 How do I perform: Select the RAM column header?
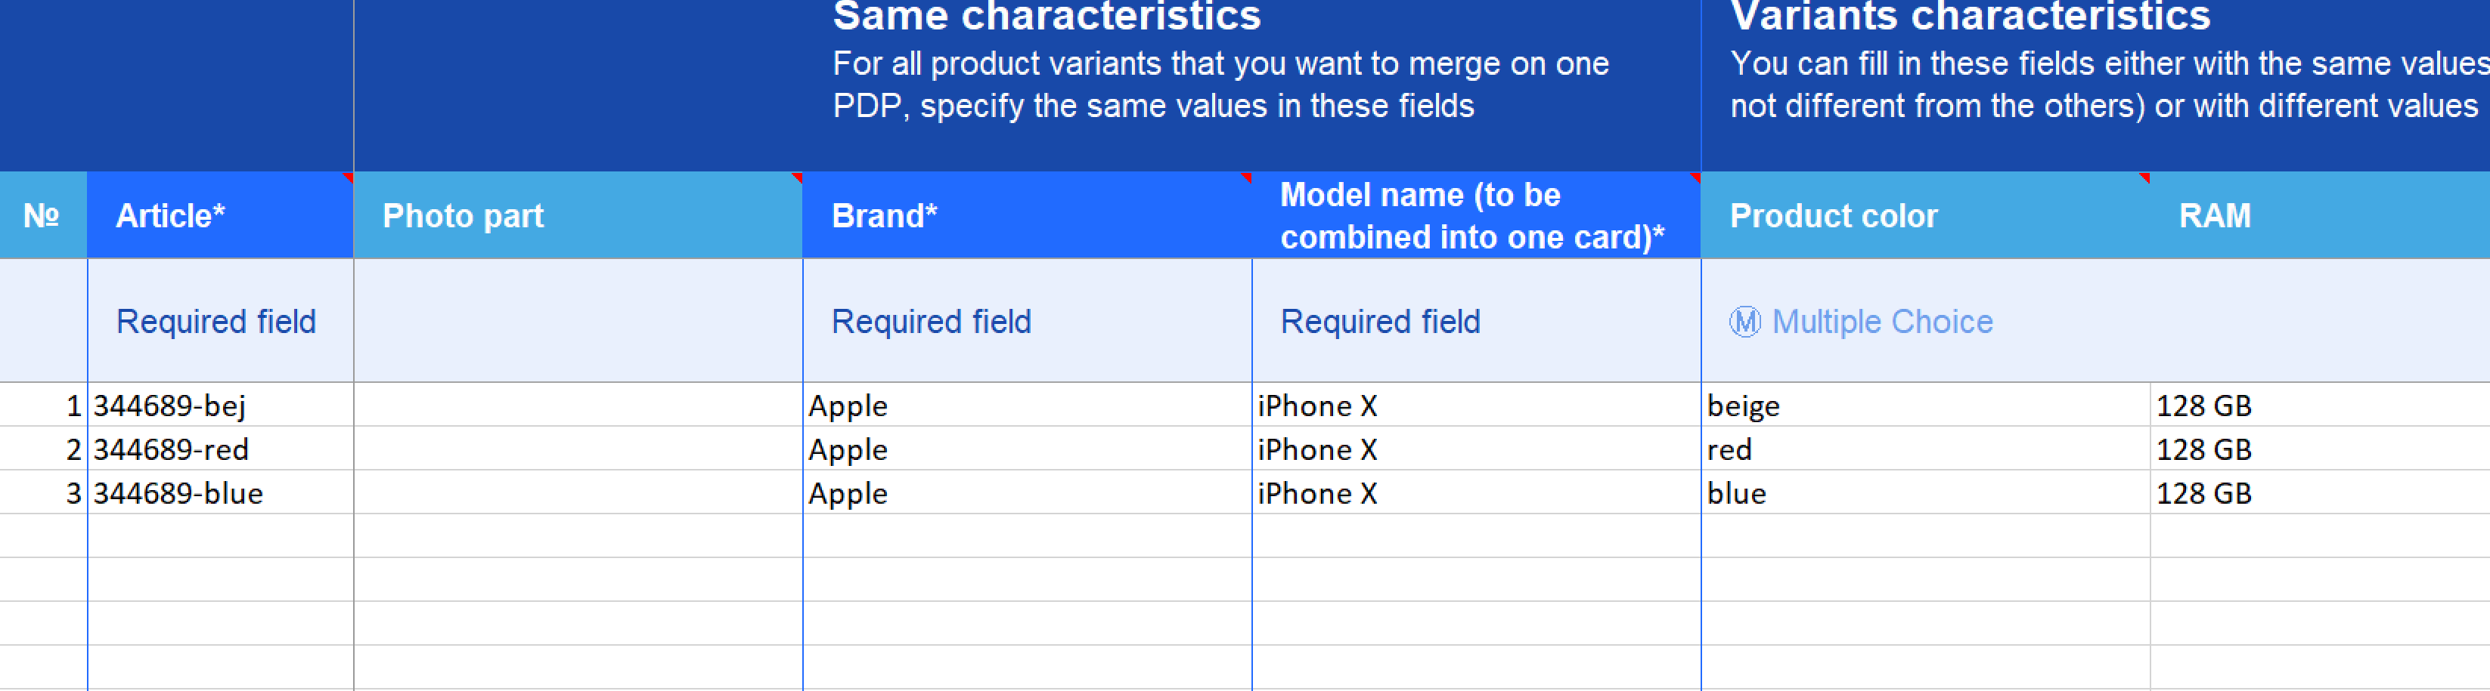pyautogui.click(x=2320, y=215)
